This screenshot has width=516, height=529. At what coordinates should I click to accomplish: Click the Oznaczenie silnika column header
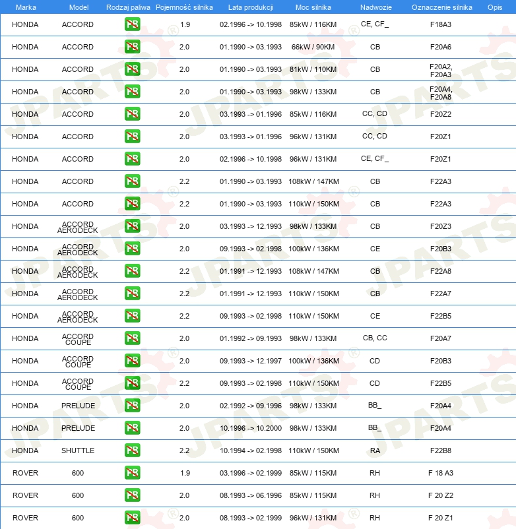(441, 7)
